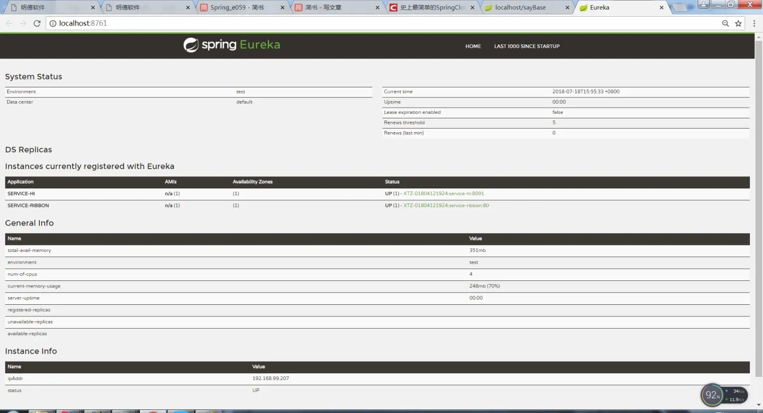Click the 'Data center' row label

(20, 102)
